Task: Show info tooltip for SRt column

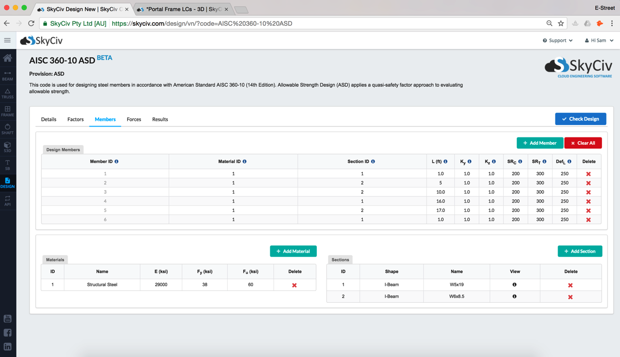Action: [x=545, y=162]
